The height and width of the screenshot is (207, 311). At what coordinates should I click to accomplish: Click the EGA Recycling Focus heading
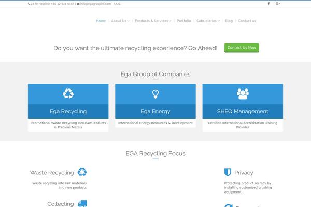[x=155, y=153]
